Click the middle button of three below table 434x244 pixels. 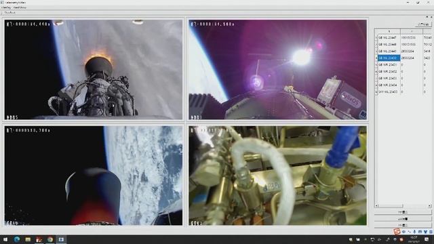tap(403, 219)
